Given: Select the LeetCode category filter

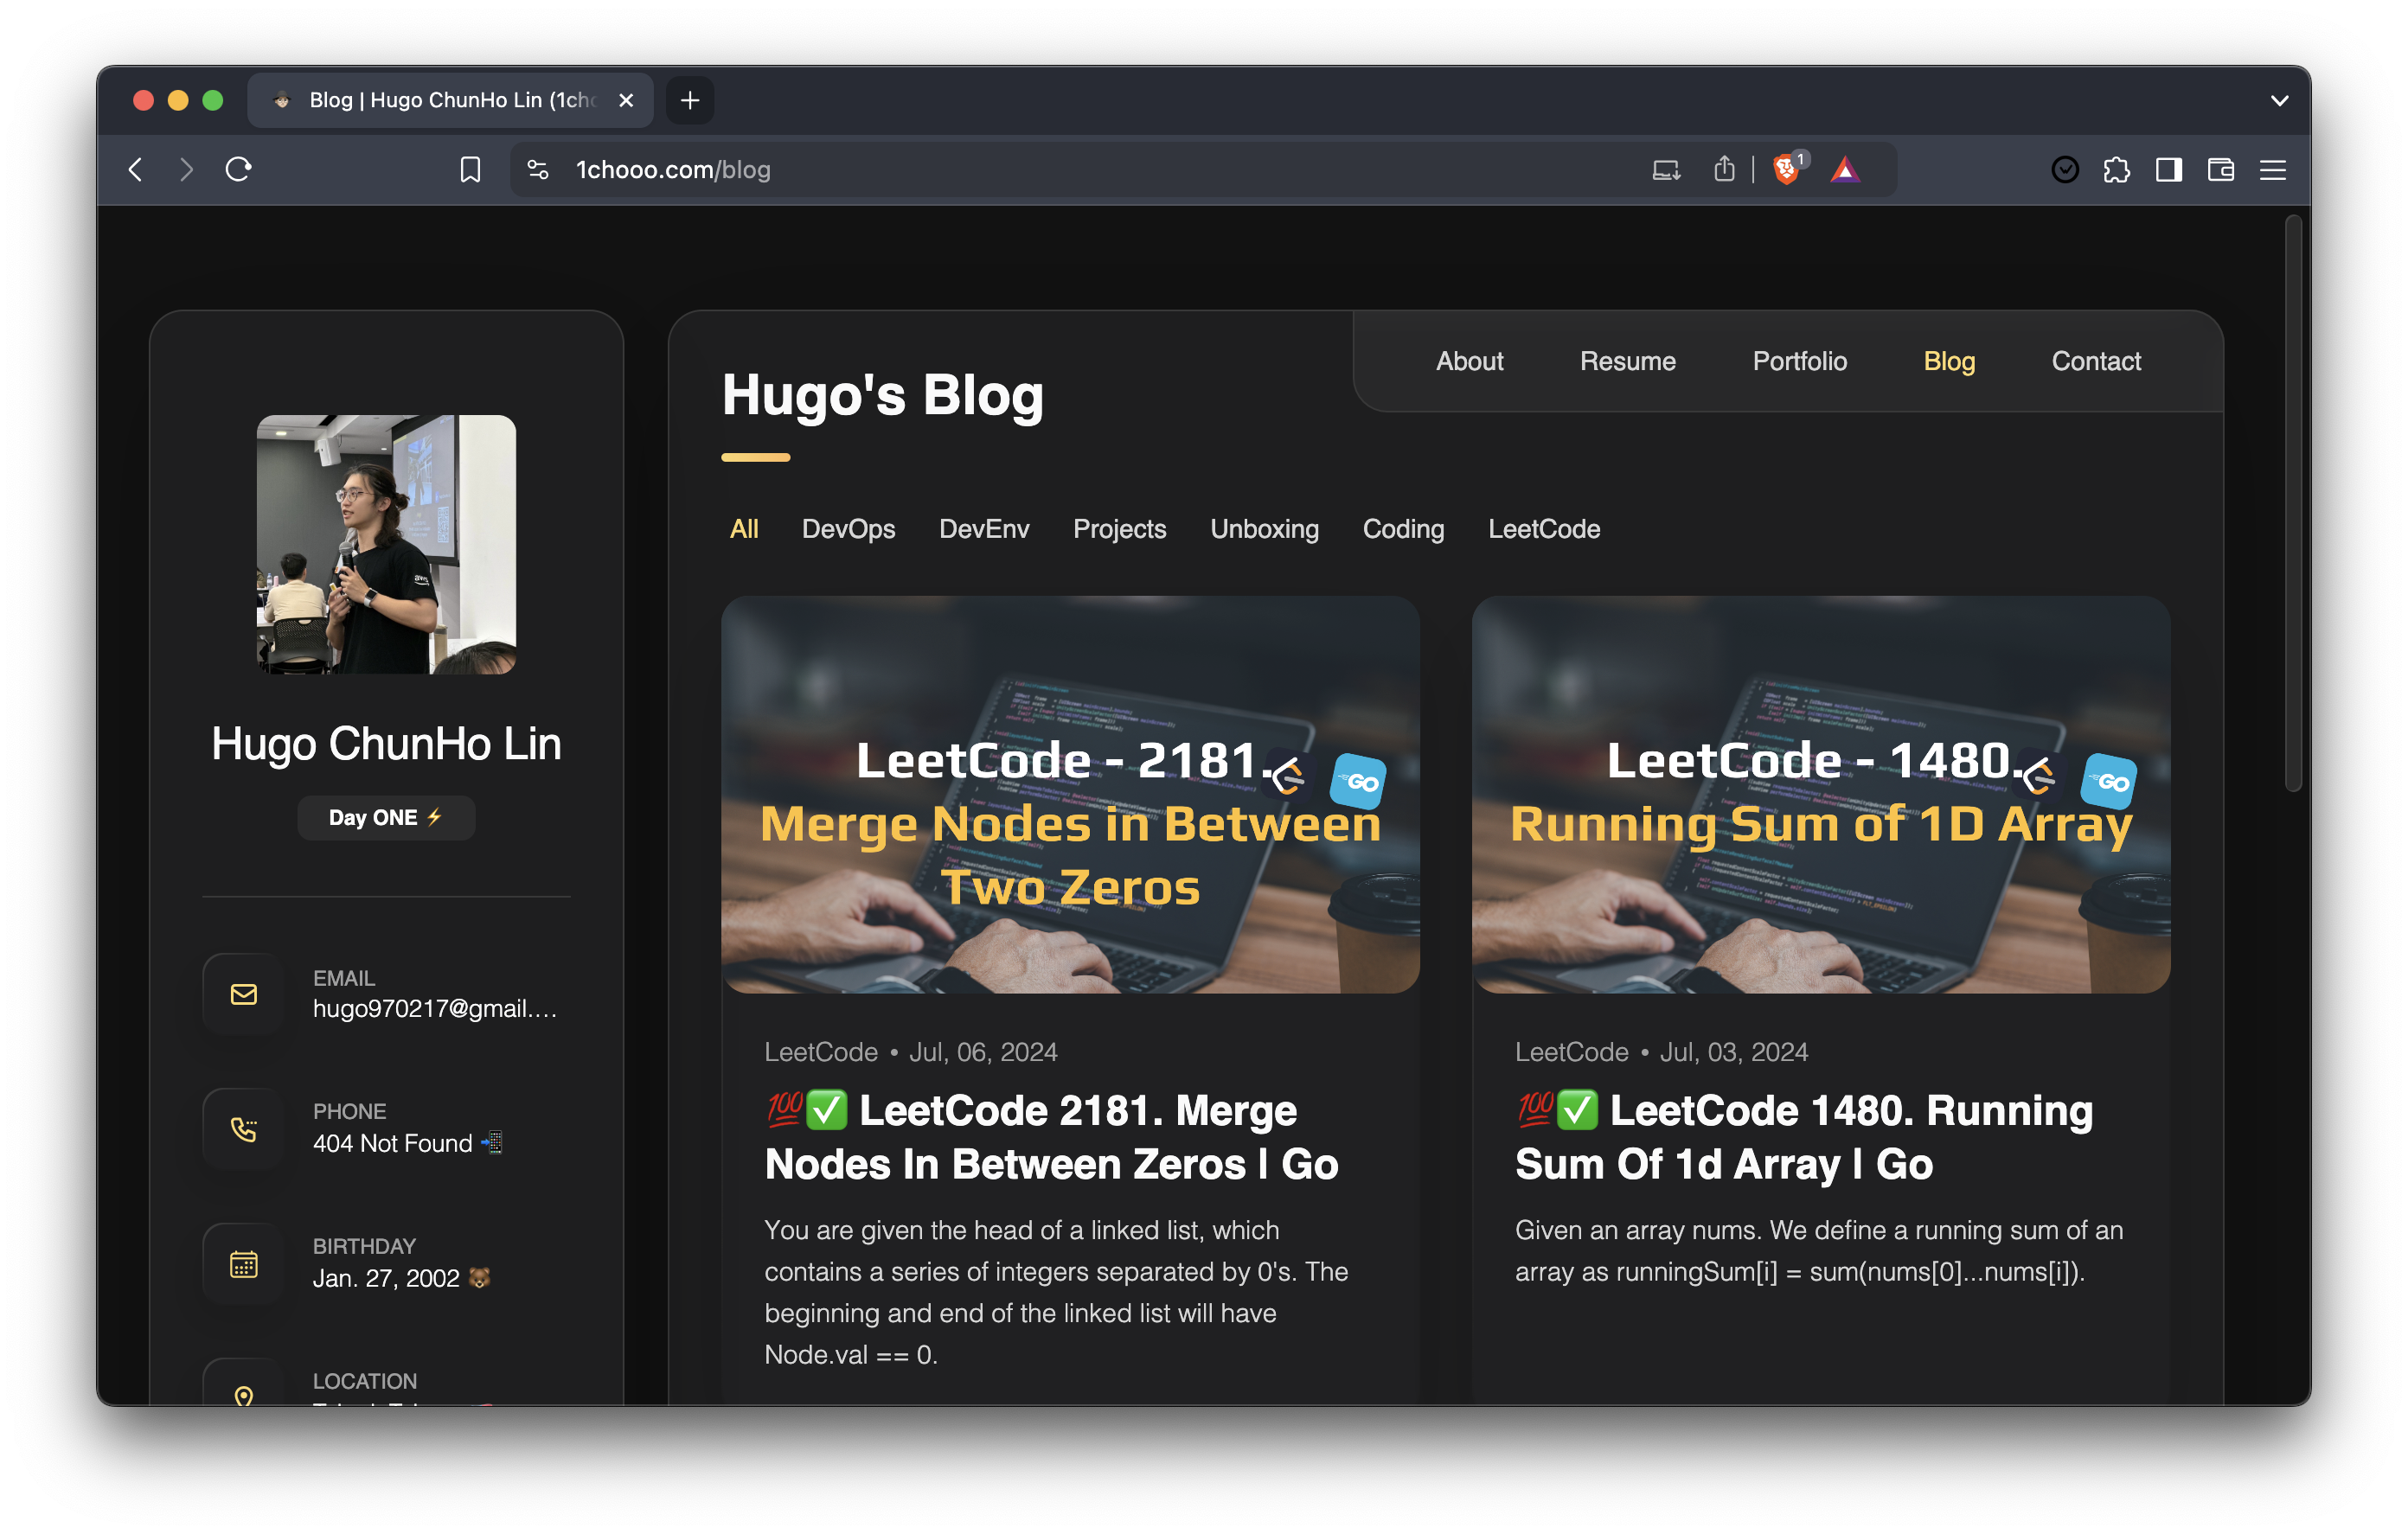Looking at the screenshot, I should point(1543,529).
